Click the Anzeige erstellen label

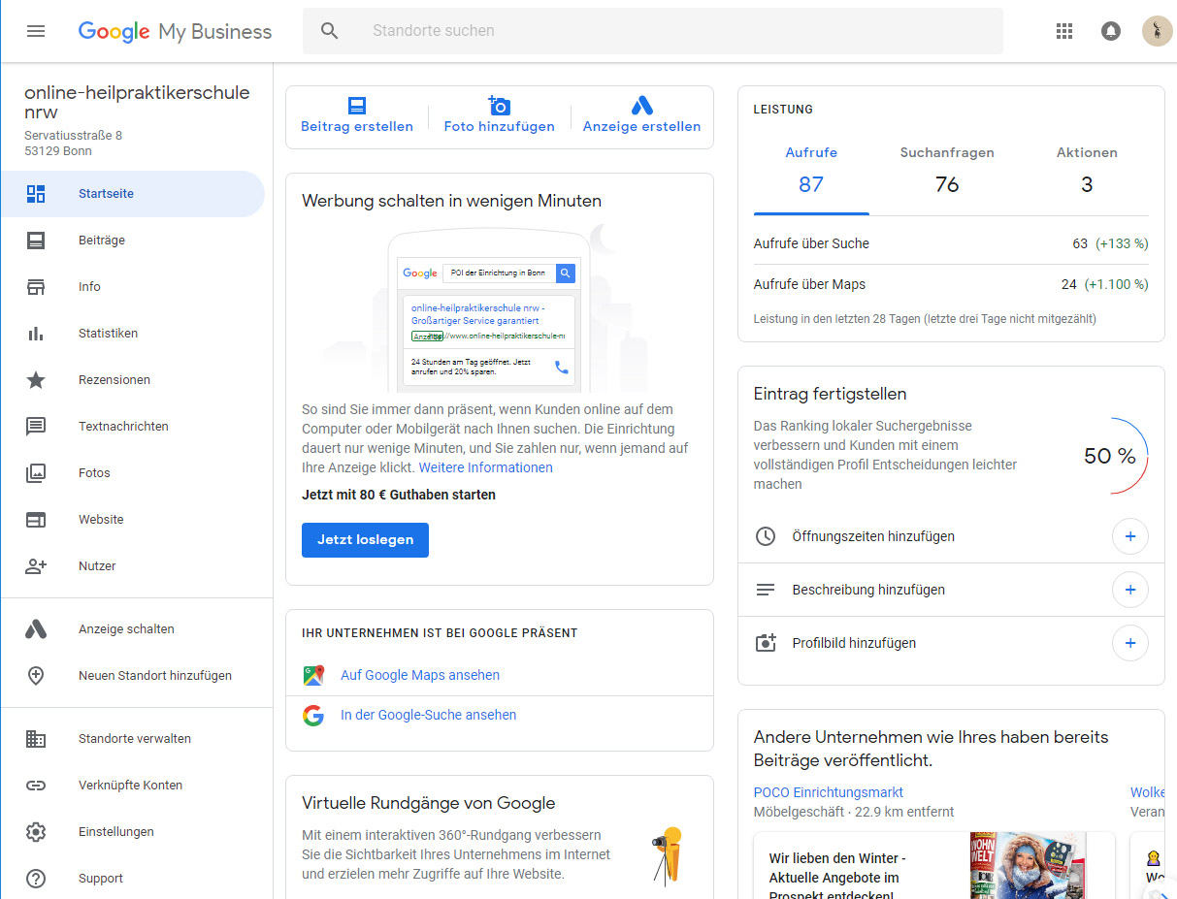coord(641,126)
